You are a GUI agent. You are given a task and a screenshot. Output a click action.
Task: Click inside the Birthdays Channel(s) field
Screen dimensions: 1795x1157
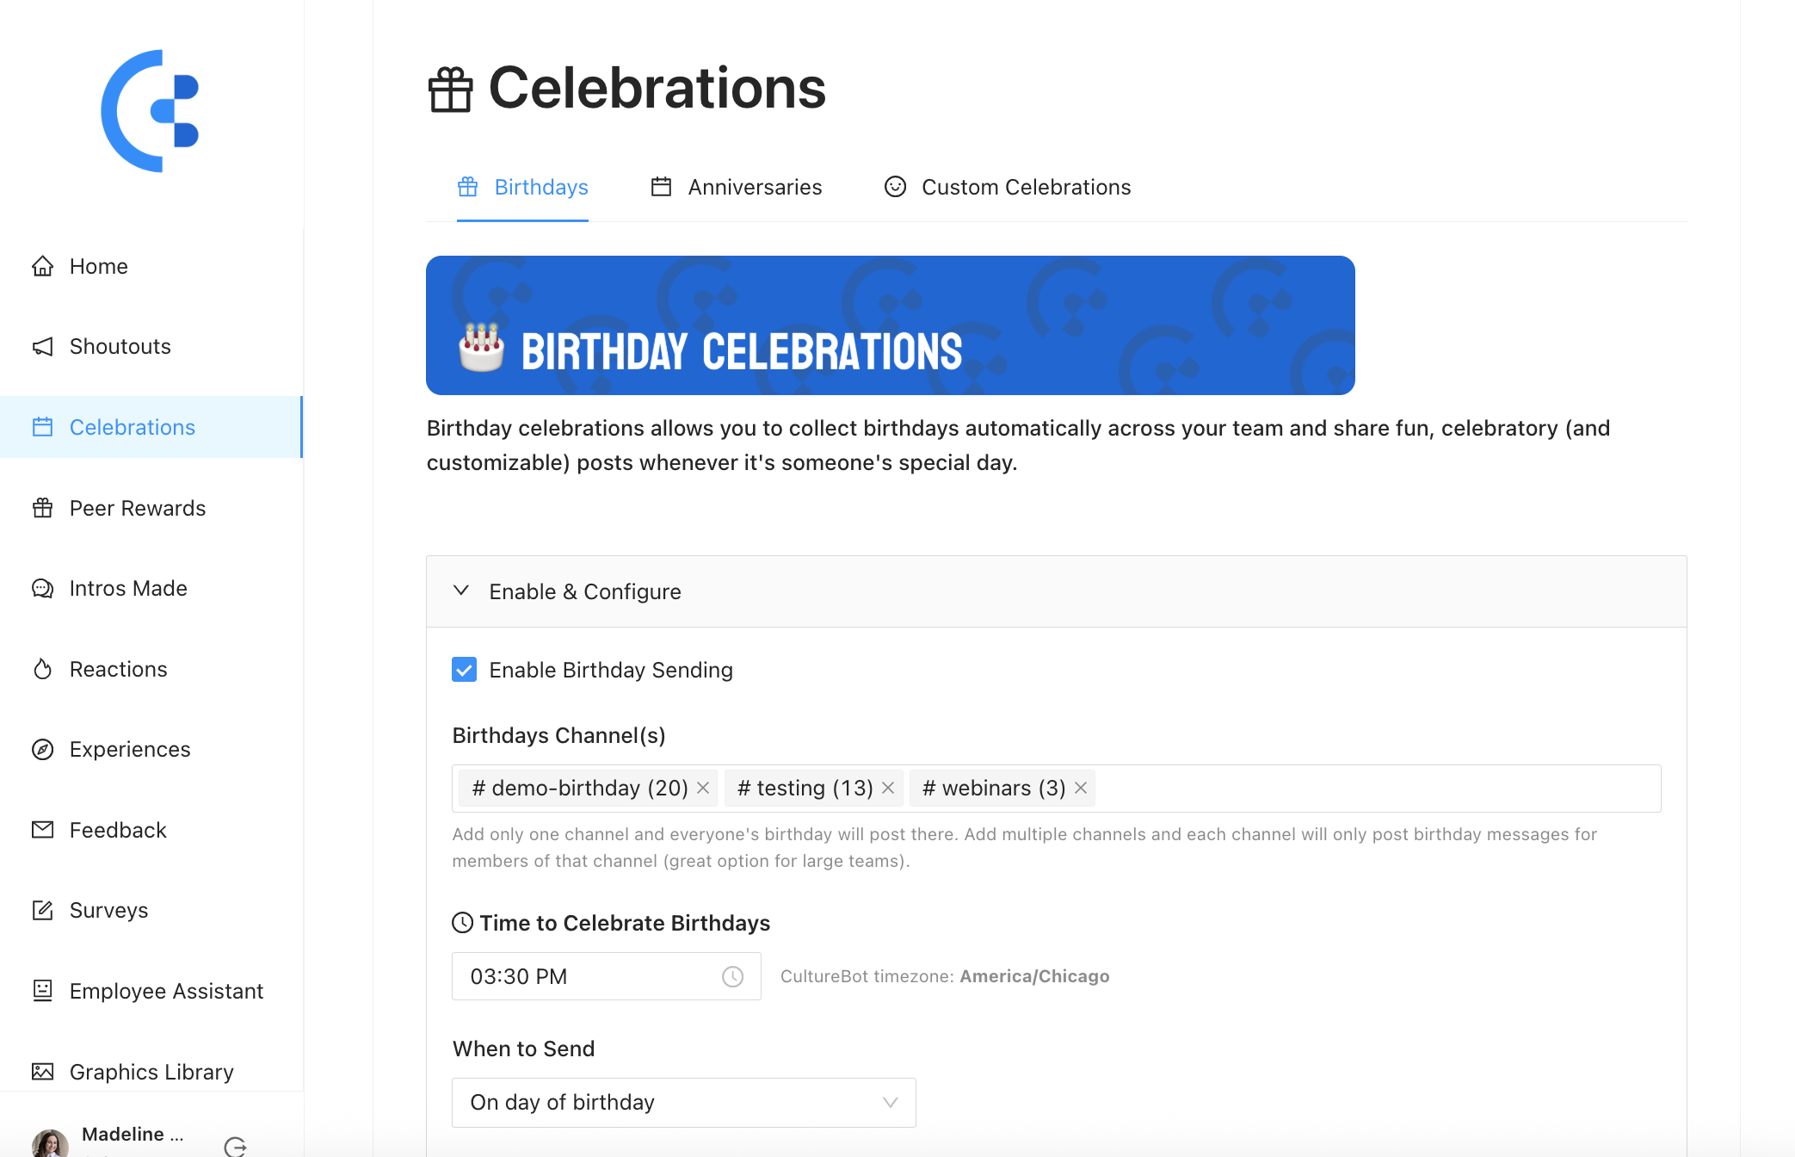[1377, 789]
